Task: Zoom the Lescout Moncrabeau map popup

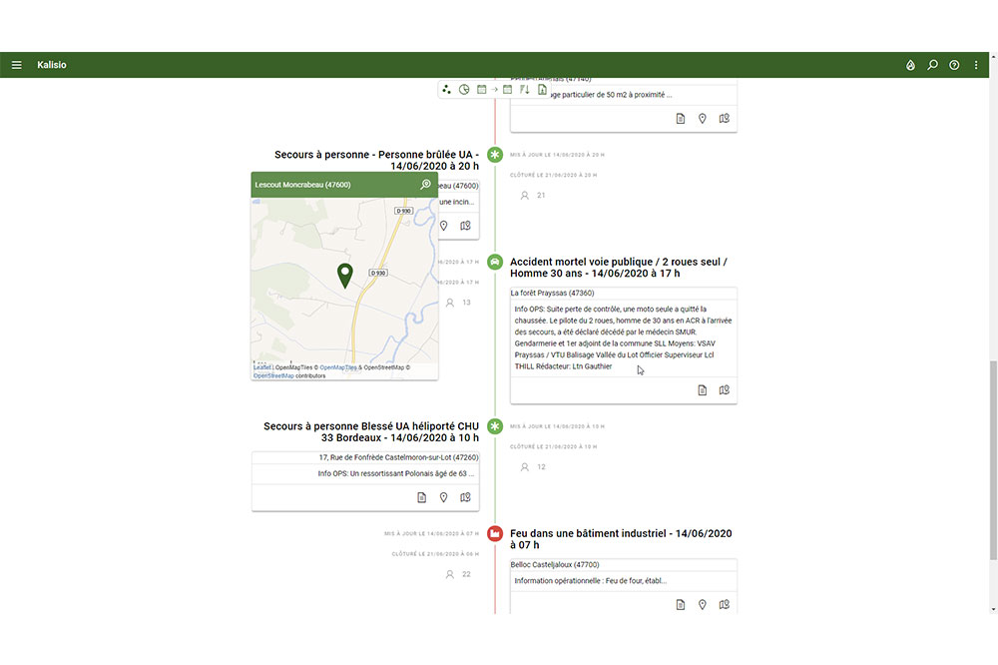Action: (425, 185)
